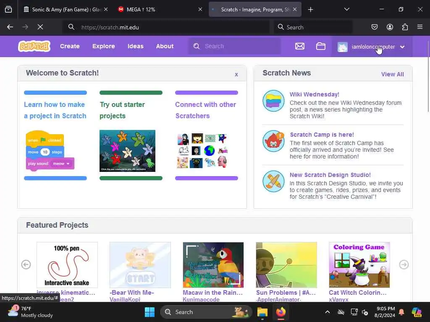Open the Scratch Design Studio news icon
430x322 pixels.
[x=273, y=181]
